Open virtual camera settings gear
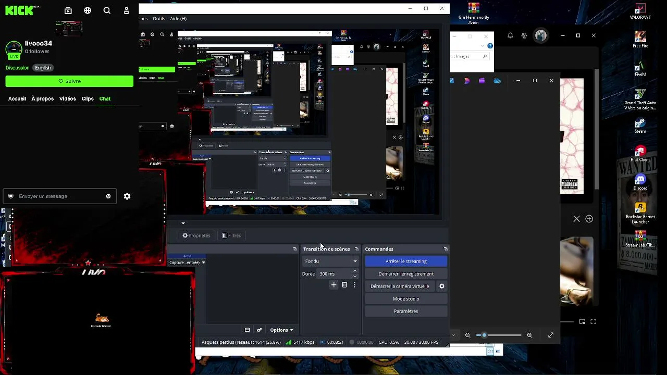This screenshot has height=375, width=667. click(x=442, y=286)
